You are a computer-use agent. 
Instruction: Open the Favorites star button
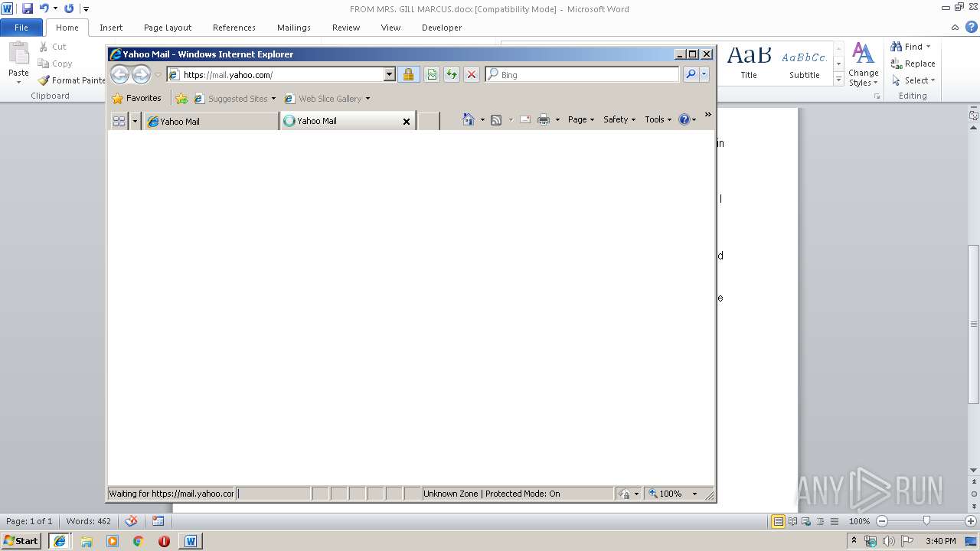(136, 98)
